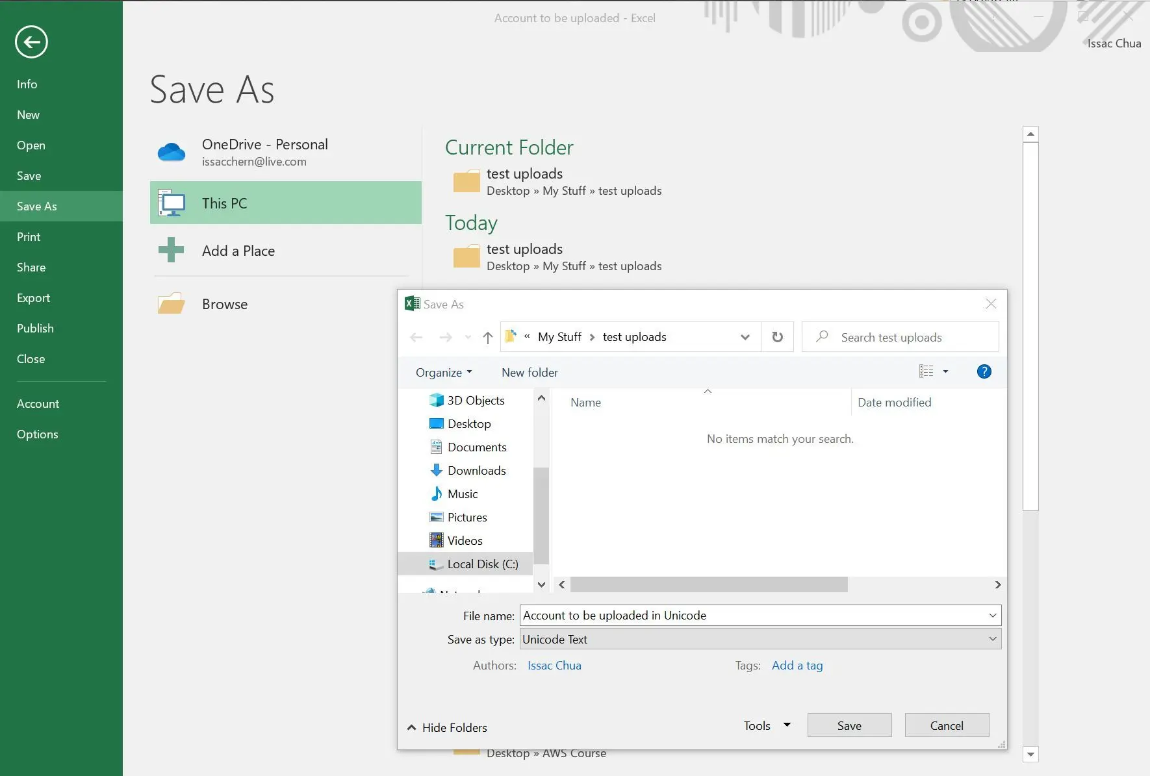The height and width of the screenshot is (776, 1150).
Task: Open the blue help question mark
Action: 984,371
